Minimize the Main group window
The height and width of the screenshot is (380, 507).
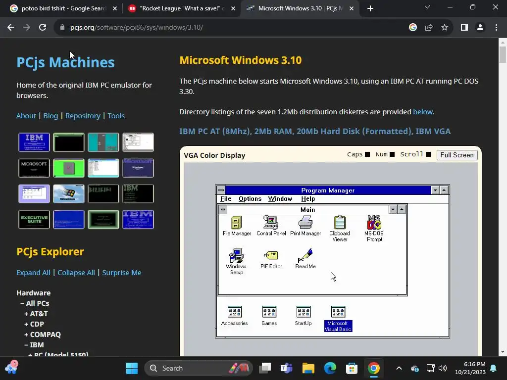(x=393, y=209)
